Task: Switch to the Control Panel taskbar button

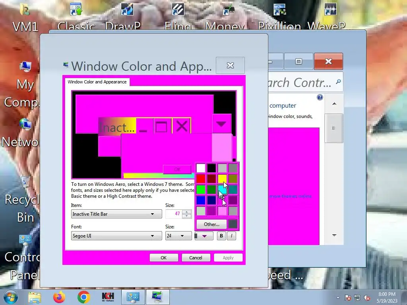Action: 133,297
